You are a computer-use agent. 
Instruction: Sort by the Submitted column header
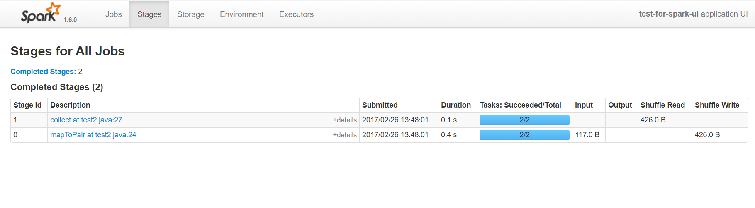(380, 105)
